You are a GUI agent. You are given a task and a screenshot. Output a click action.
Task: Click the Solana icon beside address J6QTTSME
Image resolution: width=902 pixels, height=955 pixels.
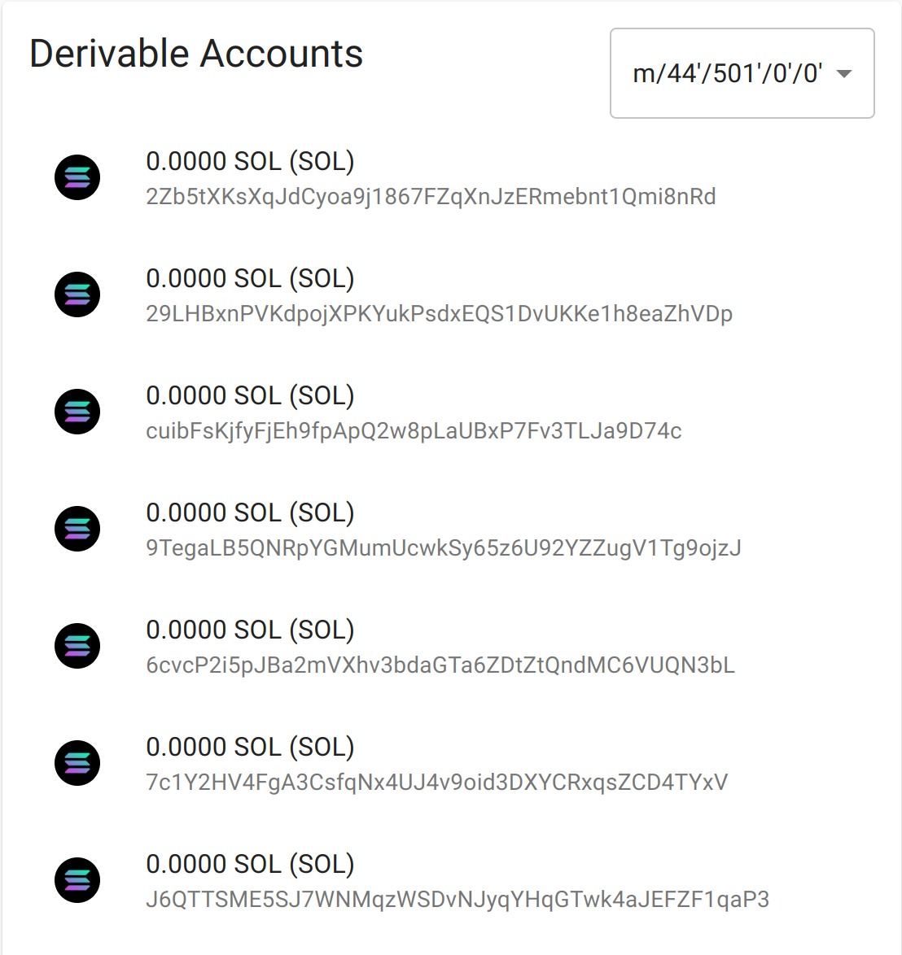pyautogui.click(x=77, y=879)
